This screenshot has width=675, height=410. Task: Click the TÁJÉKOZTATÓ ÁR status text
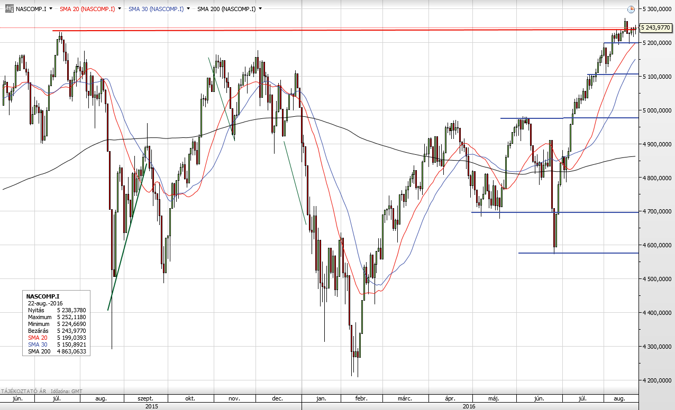[x=23, y=392]
